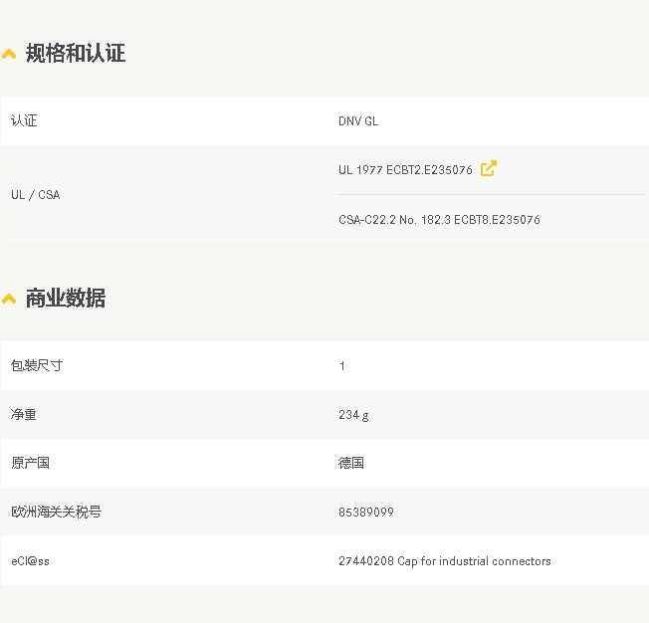649x623 pixels.
Task: Select the CSA-C22.2 No. 182.3 entry
Action: coord(439,220)
